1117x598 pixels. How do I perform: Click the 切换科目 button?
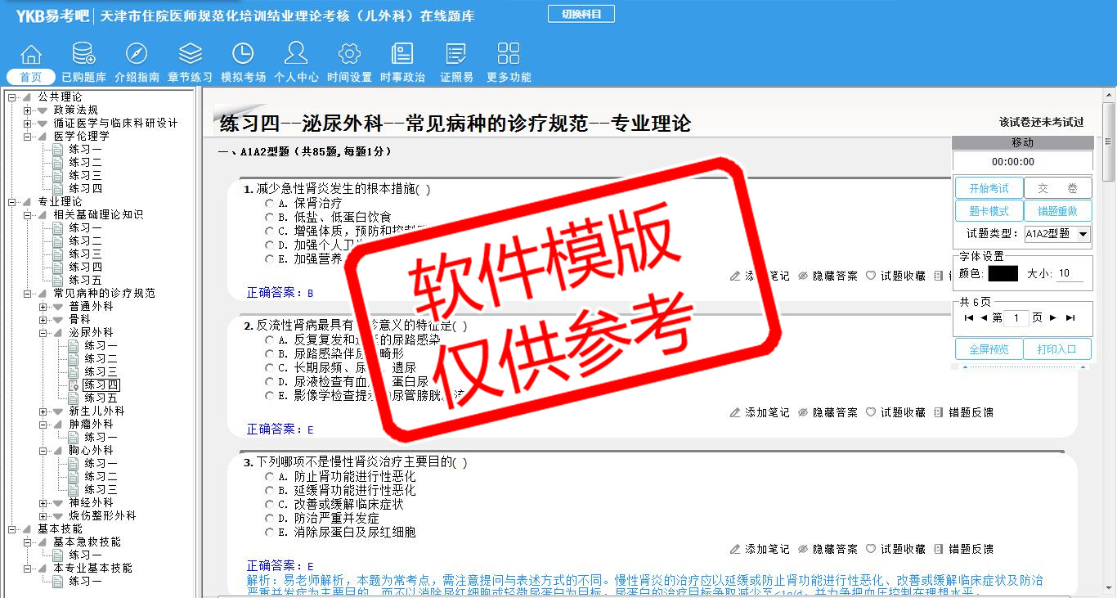581,14
